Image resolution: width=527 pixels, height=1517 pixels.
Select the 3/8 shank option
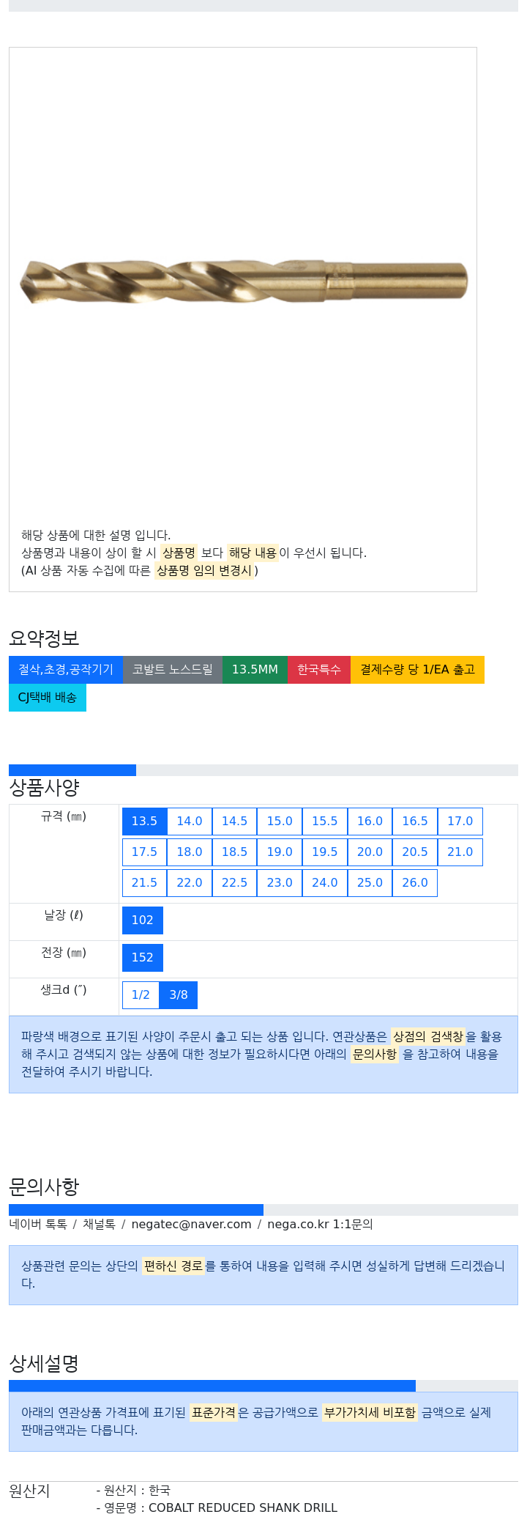click(x=179, y=995)
